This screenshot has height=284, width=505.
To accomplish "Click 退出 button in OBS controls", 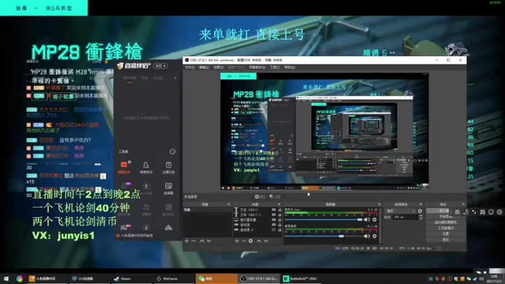I will click(x=446, y=240).
